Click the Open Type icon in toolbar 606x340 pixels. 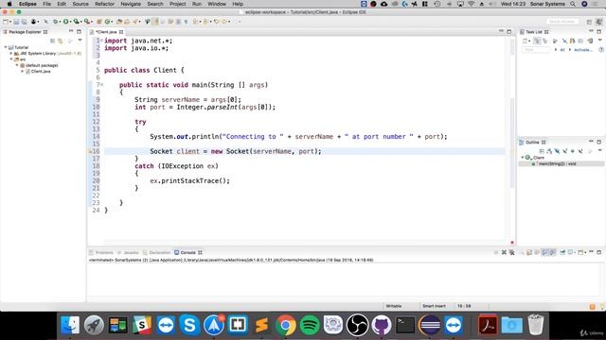[119, 22]
